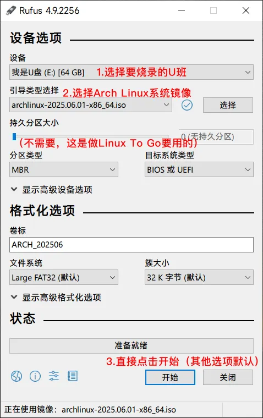263x418 pixels.
Task: Open the device (设备) dropdown
Action: 131,72
